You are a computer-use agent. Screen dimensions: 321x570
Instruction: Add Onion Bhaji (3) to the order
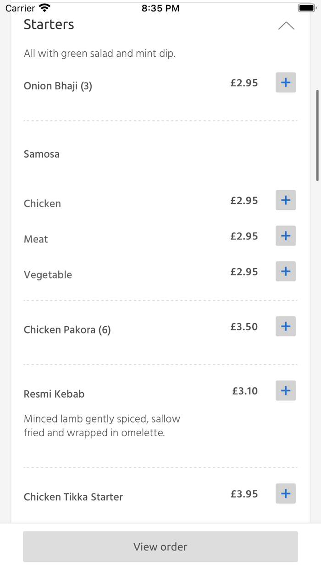tap(285, 82)
